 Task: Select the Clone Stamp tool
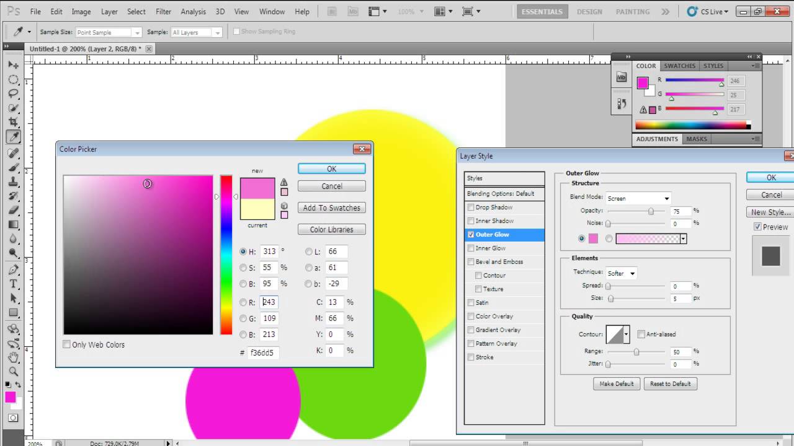[x=12, y=181]
